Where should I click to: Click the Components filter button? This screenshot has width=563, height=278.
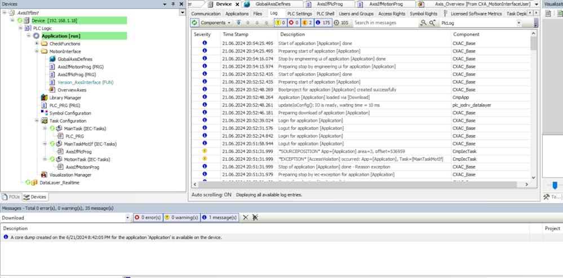pos(216,23)
